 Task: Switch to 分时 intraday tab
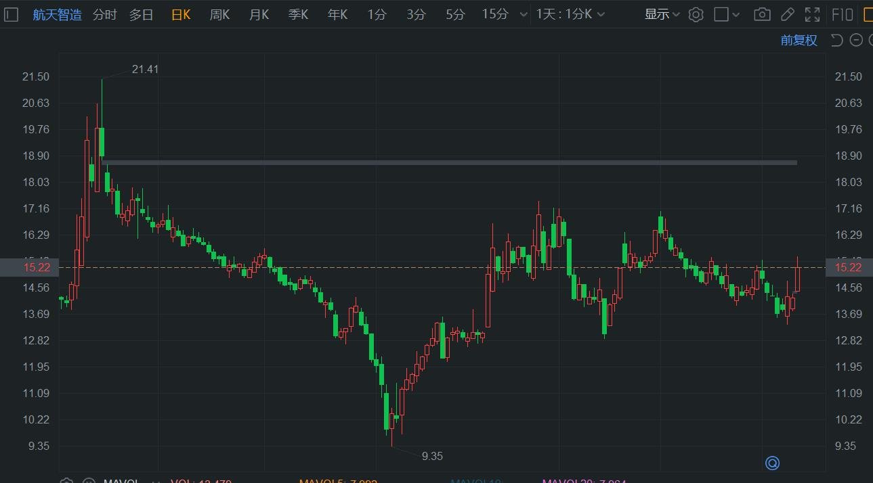pos(104,14)
